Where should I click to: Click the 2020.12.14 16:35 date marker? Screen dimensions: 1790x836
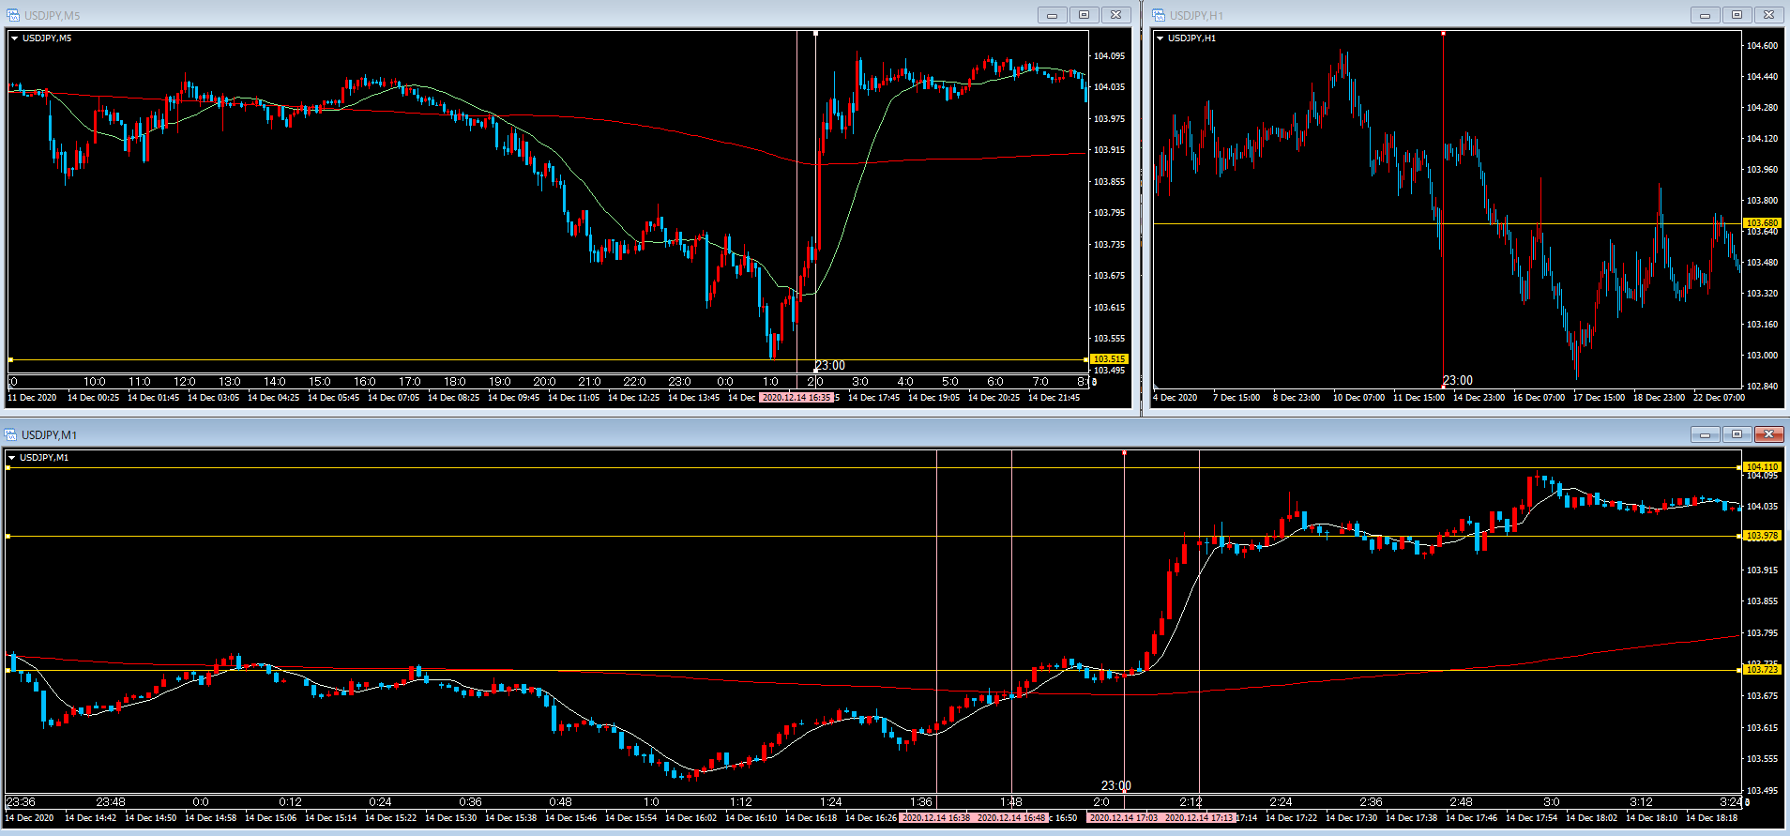point(796,398)
